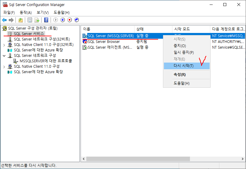Choose 속성(R) in the context menu

(x=187, y=75)
